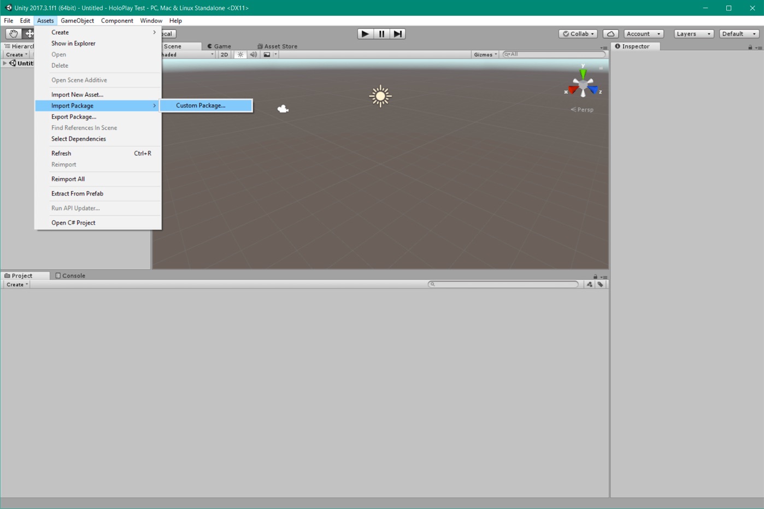Open the Help menu
The width and height of the screenshot is (764, 509).
pos(175,21)
